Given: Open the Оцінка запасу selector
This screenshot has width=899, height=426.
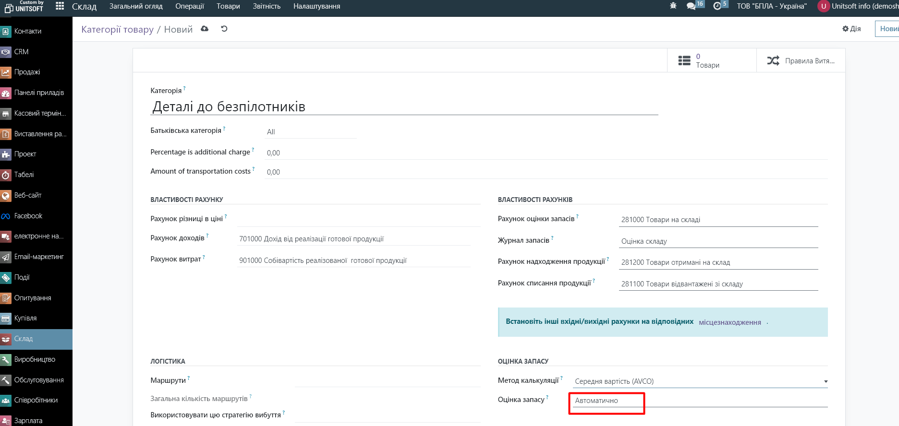Looking at the screenshot, I should click(x=607, y=401).
